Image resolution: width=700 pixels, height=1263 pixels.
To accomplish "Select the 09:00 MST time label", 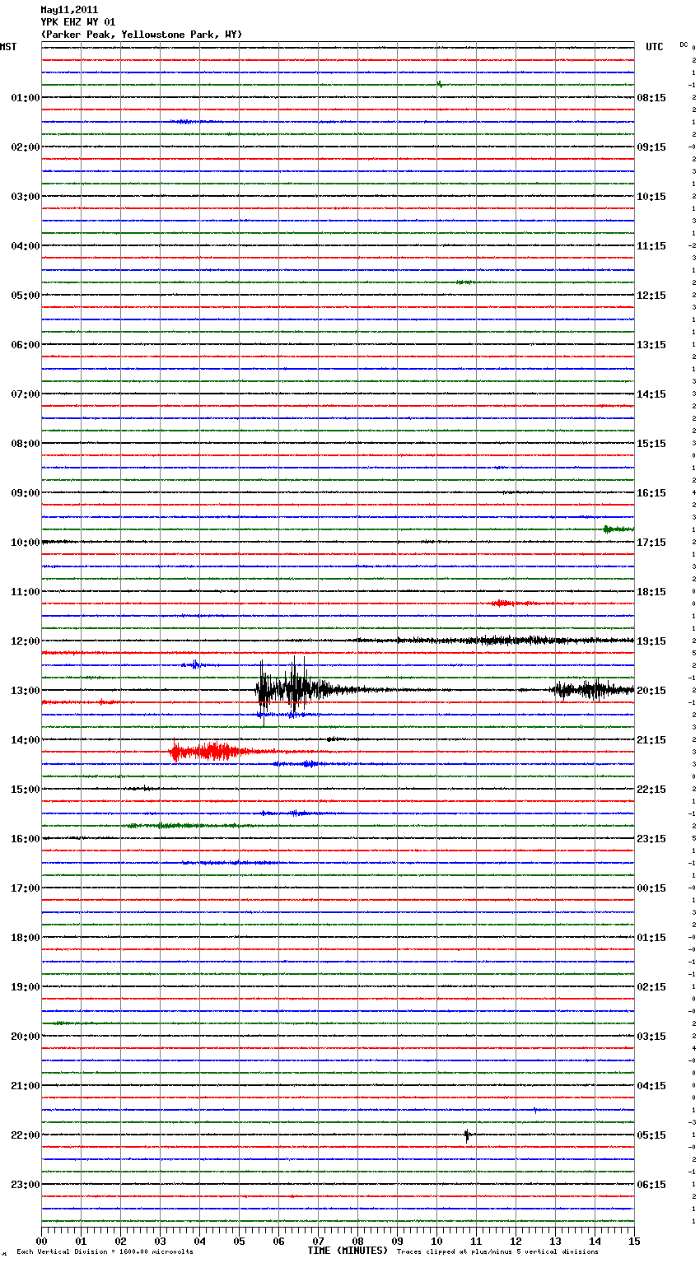I will point(26,493).
